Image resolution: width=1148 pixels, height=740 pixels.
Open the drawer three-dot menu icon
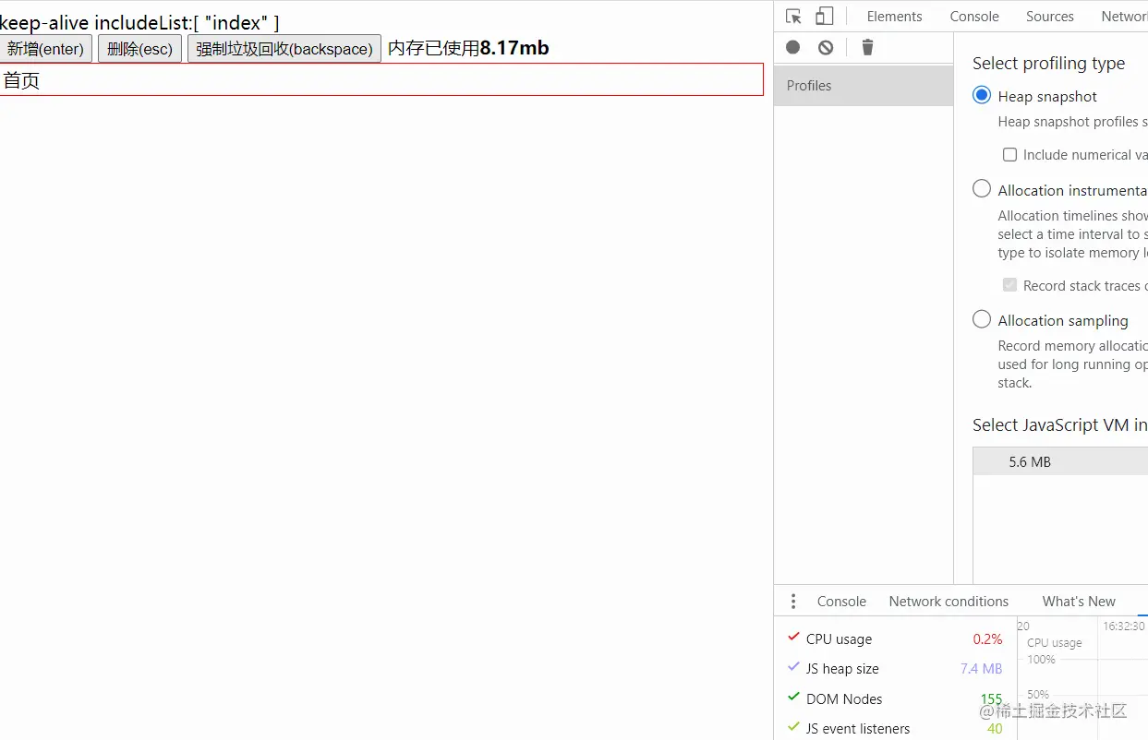[793, 602]
